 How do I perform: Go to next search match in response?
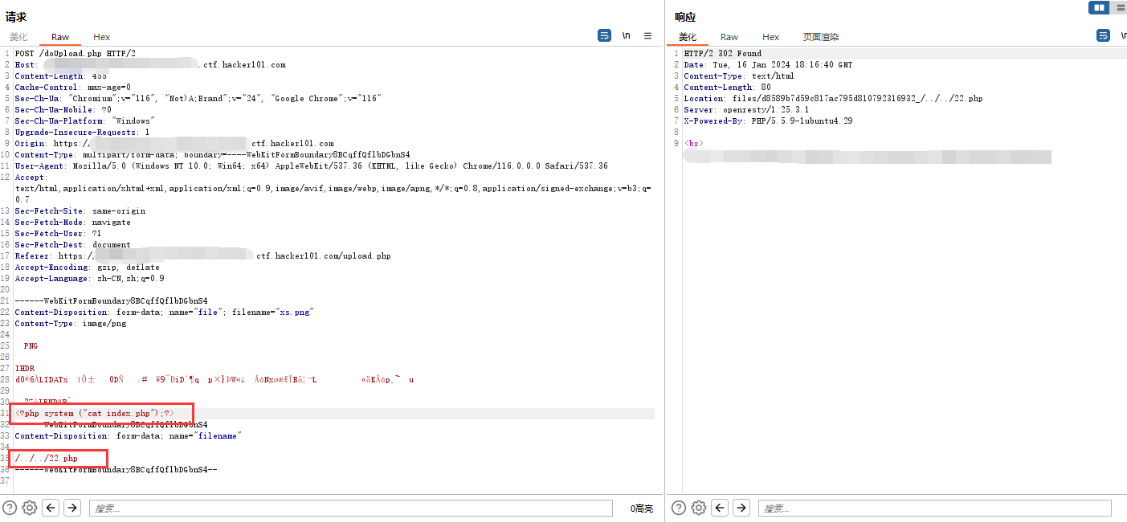(x=741, y=508)
